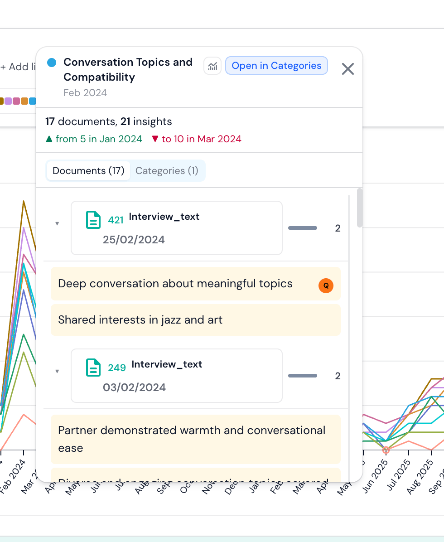
Task: Click the 'Feb 2024' chart axis label
Action: point(12,476)
